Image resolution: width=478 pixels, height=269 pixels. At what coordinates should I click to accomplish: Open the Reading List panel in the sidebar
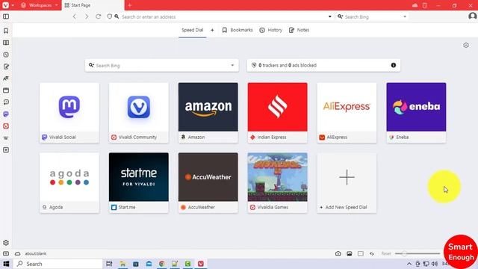coord(6,43)
